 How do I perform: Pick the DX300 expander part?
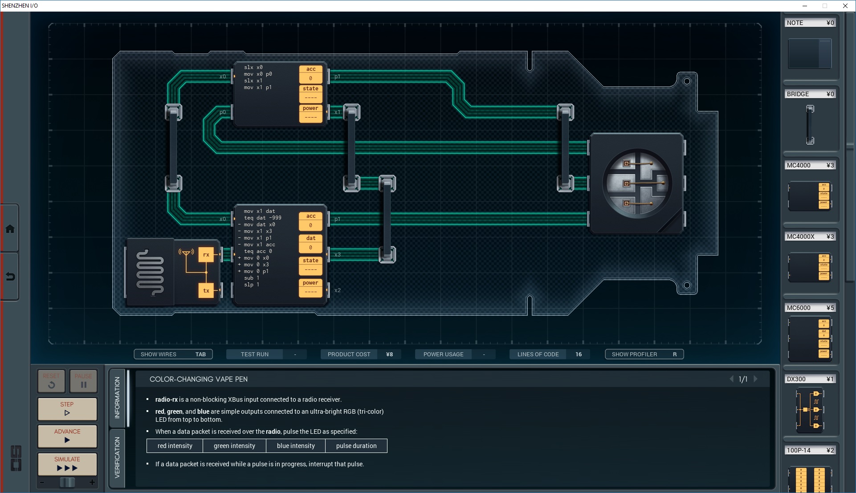coord(810,410)
